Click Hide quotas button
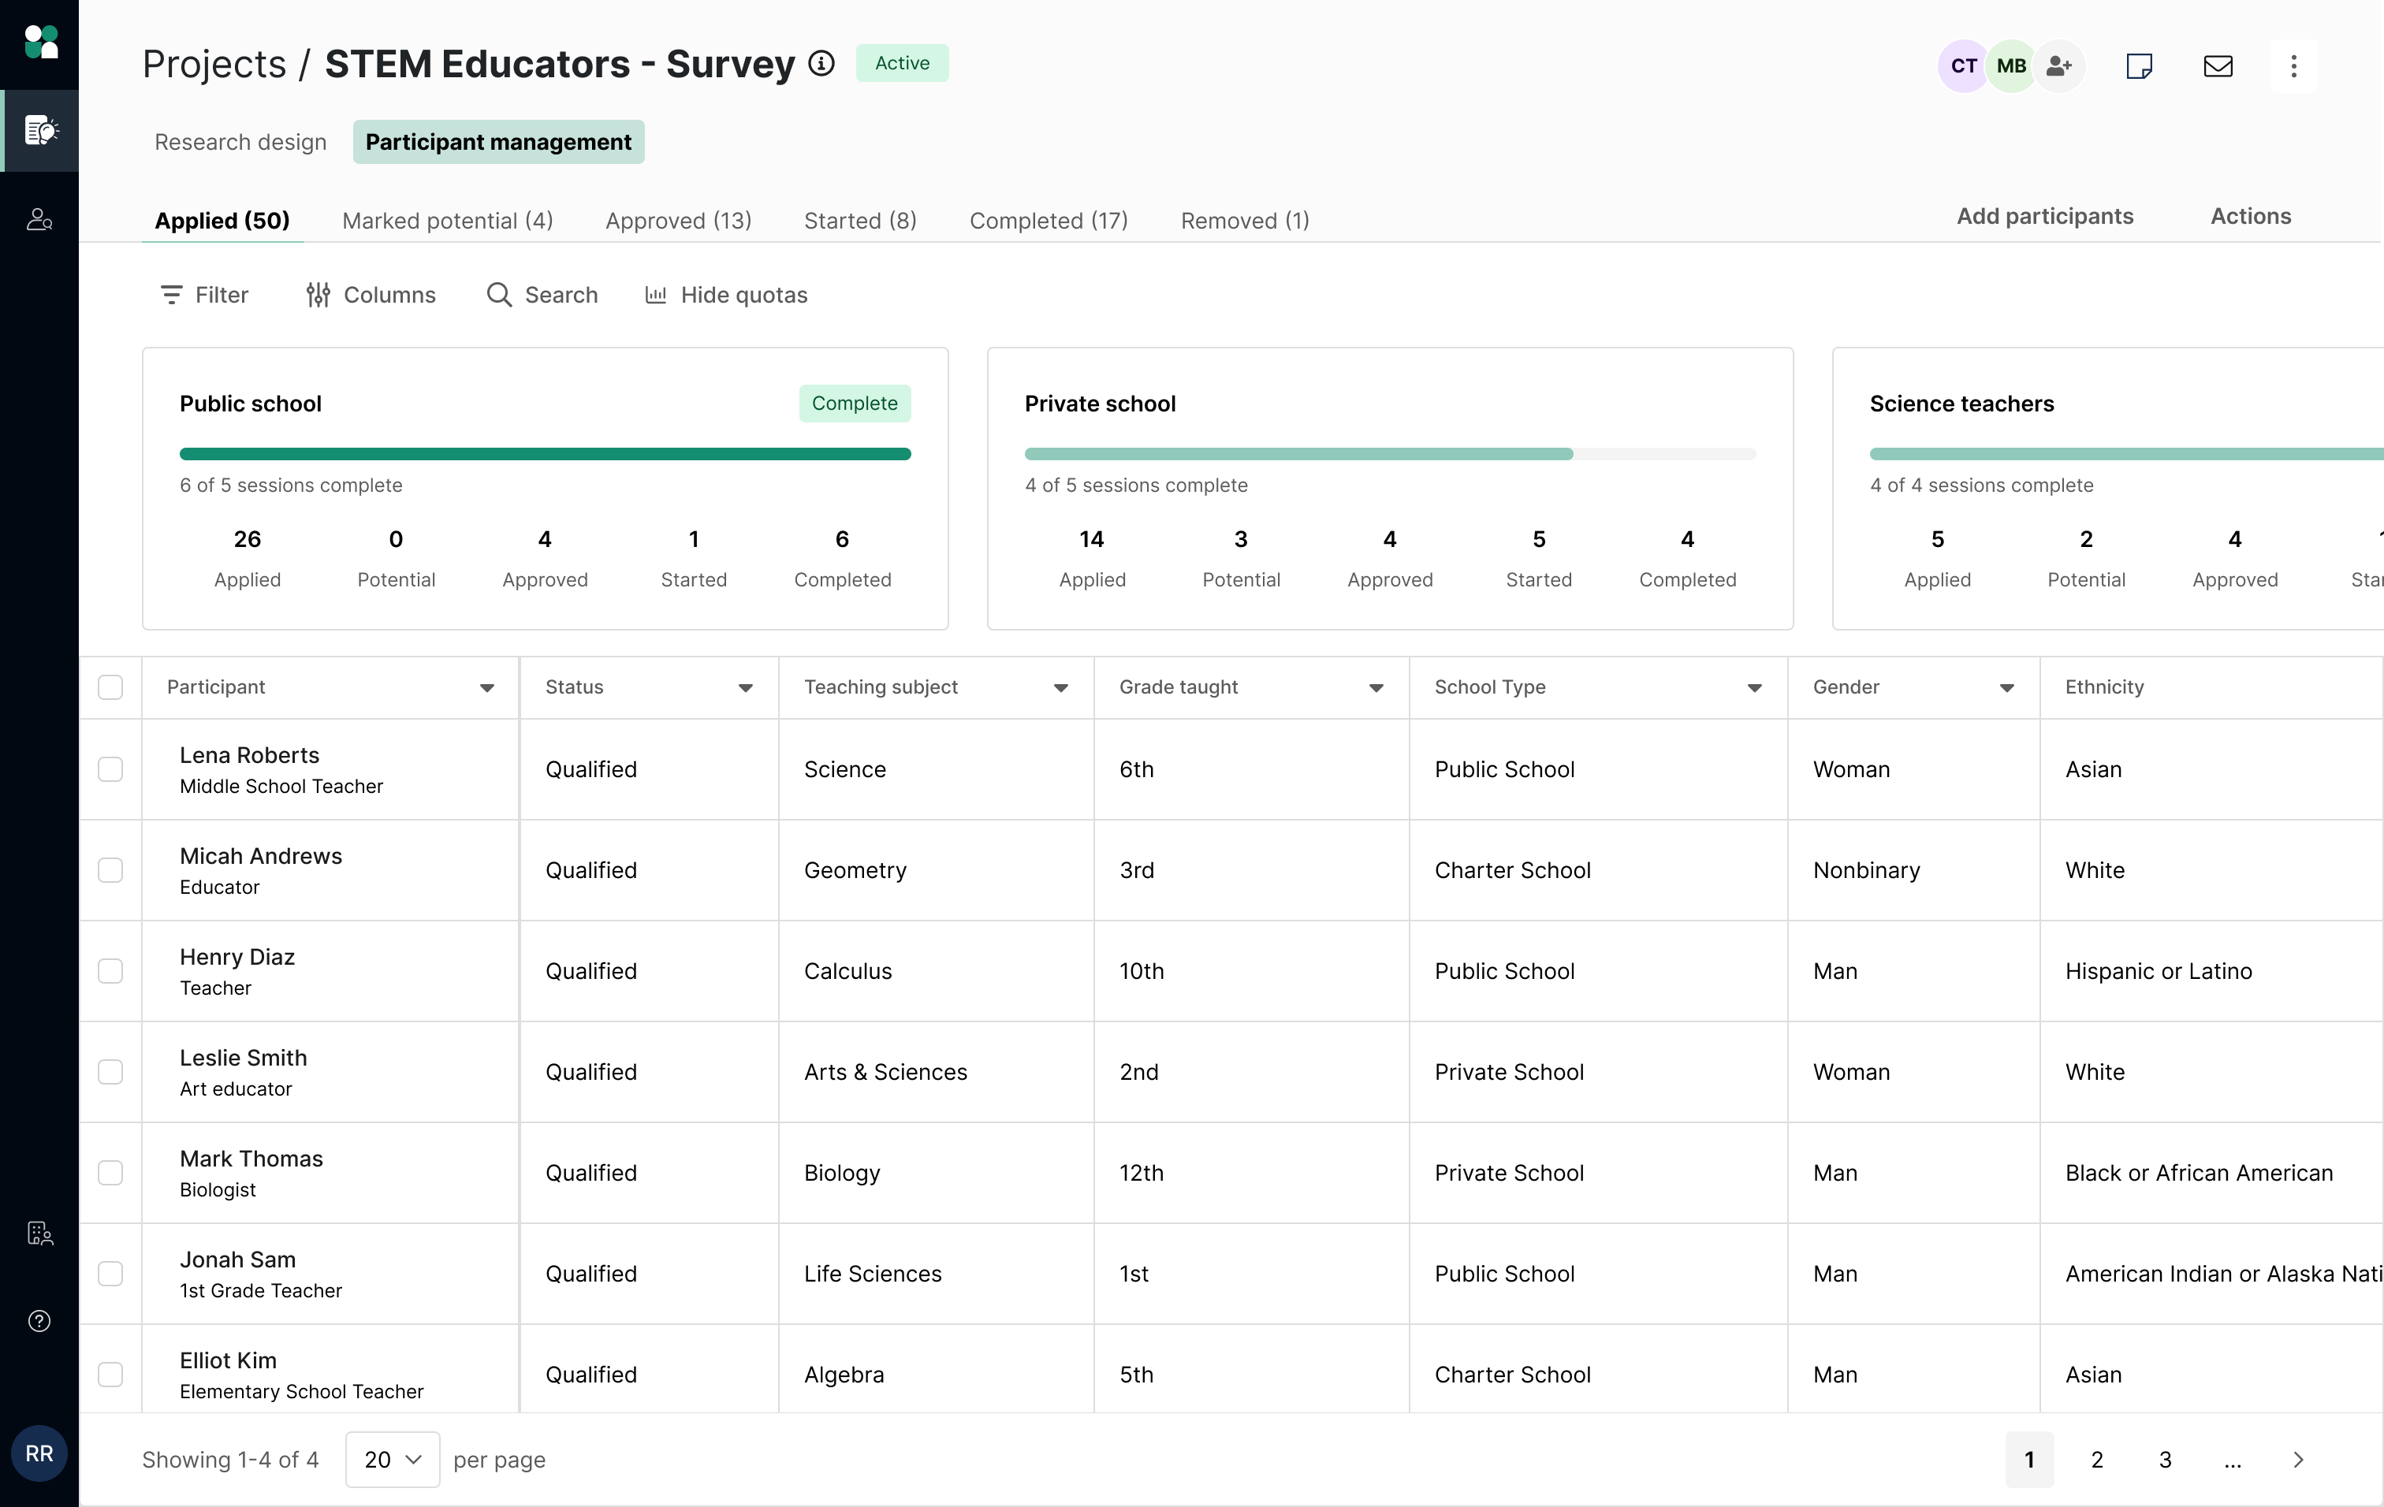The height and width of the screenshot is (1507, 2384). tap(726, 295)
